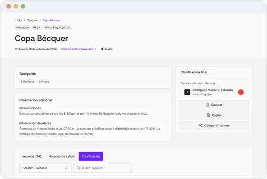The width and height of the screenshot is (267, 179).
Task: Click the document icon on Reglas button
Action: tap(208, 115)
